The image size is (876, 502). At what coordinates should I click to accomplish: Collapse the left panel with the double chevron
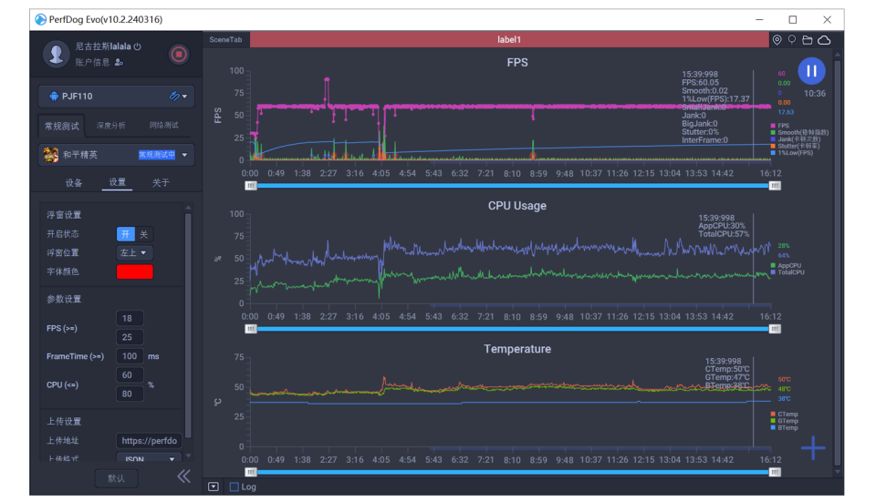point(183,476)
